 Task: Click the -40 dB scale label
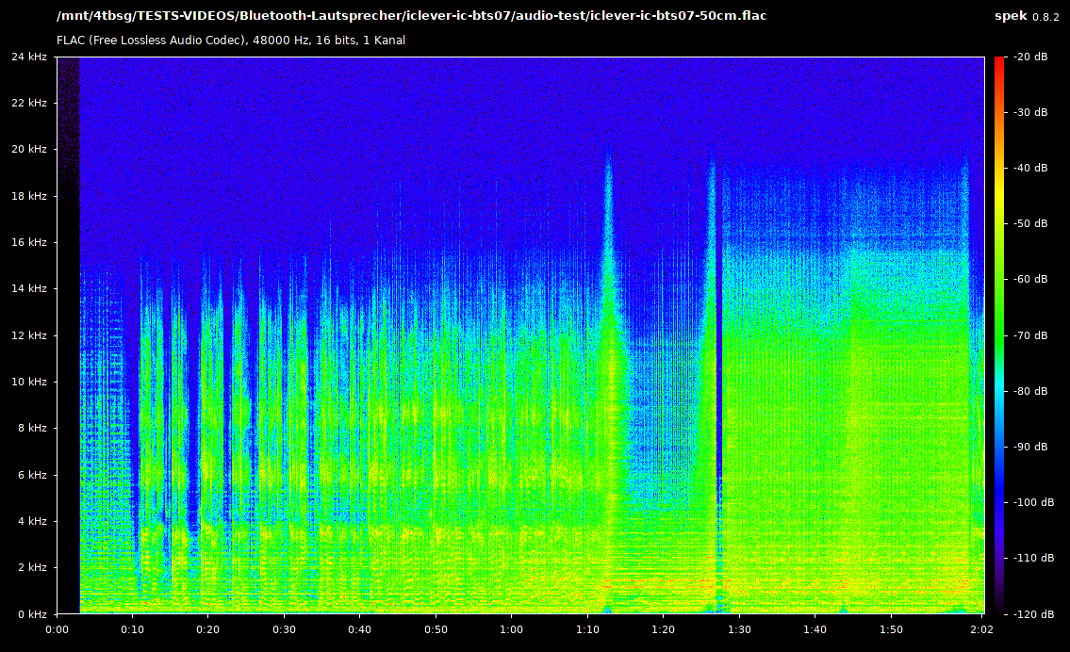pyautogui.click(x=1031, y=168)
